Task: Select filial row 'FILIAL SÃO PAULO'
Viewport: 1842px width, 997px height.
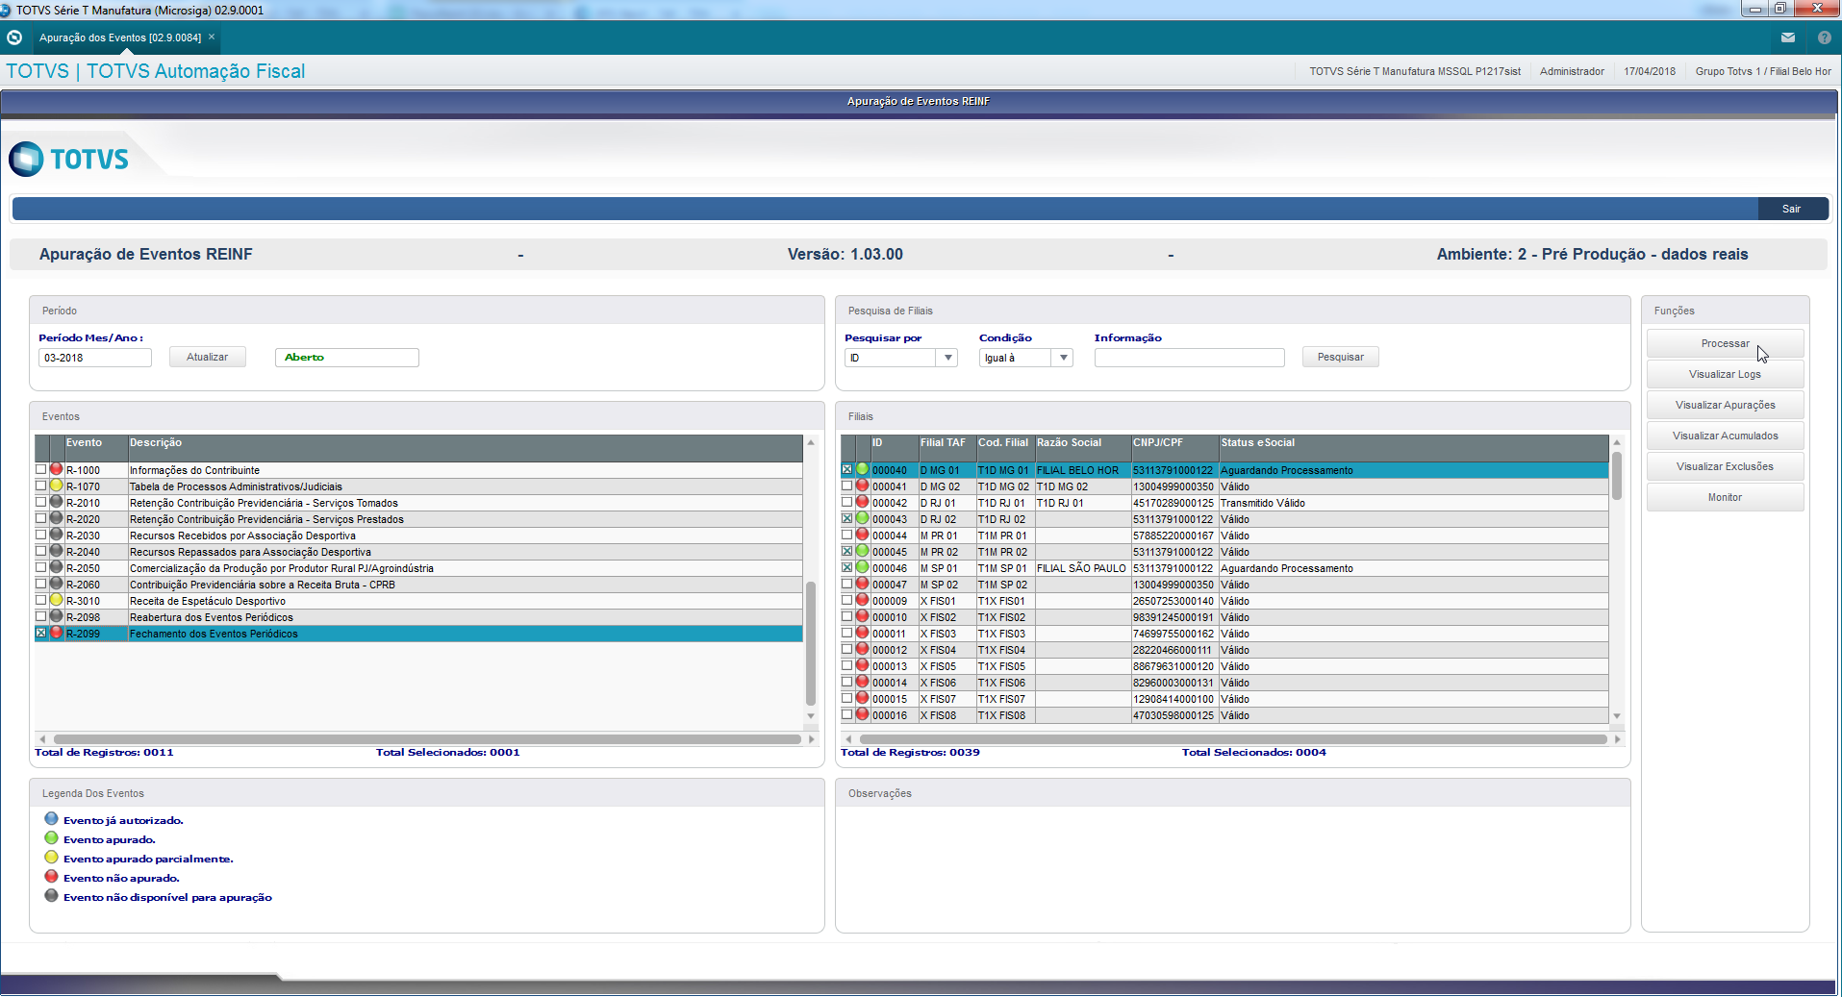Action: pyautogui.click(x=1224, y=568)
